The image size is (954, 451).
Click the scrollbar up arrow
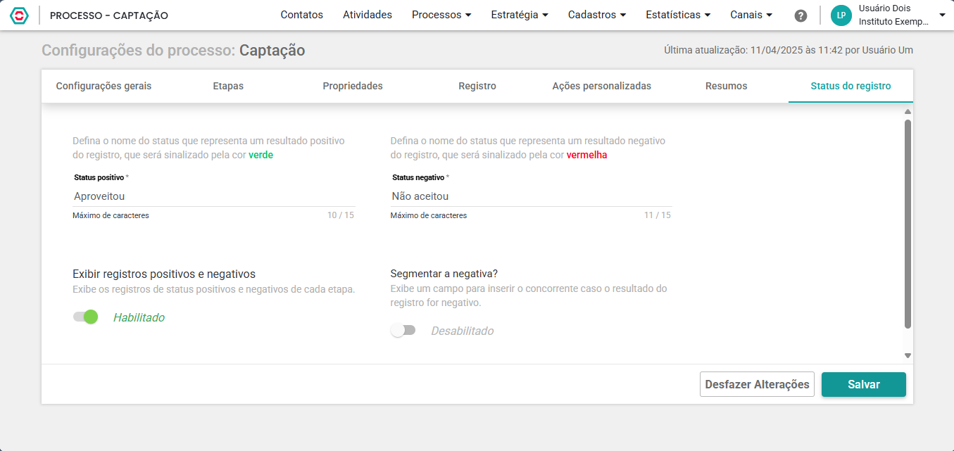coord(908,112)
